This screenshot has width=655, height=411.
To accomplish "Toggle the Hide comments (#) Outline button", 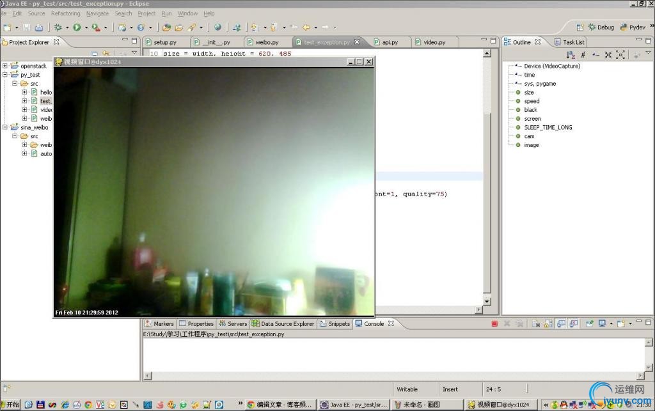I will click(583, 55).
